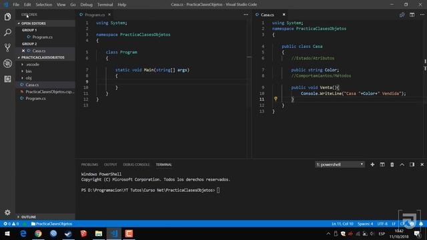
Task: Close the Casa.cs editor tab
Action: pos(284,15)
